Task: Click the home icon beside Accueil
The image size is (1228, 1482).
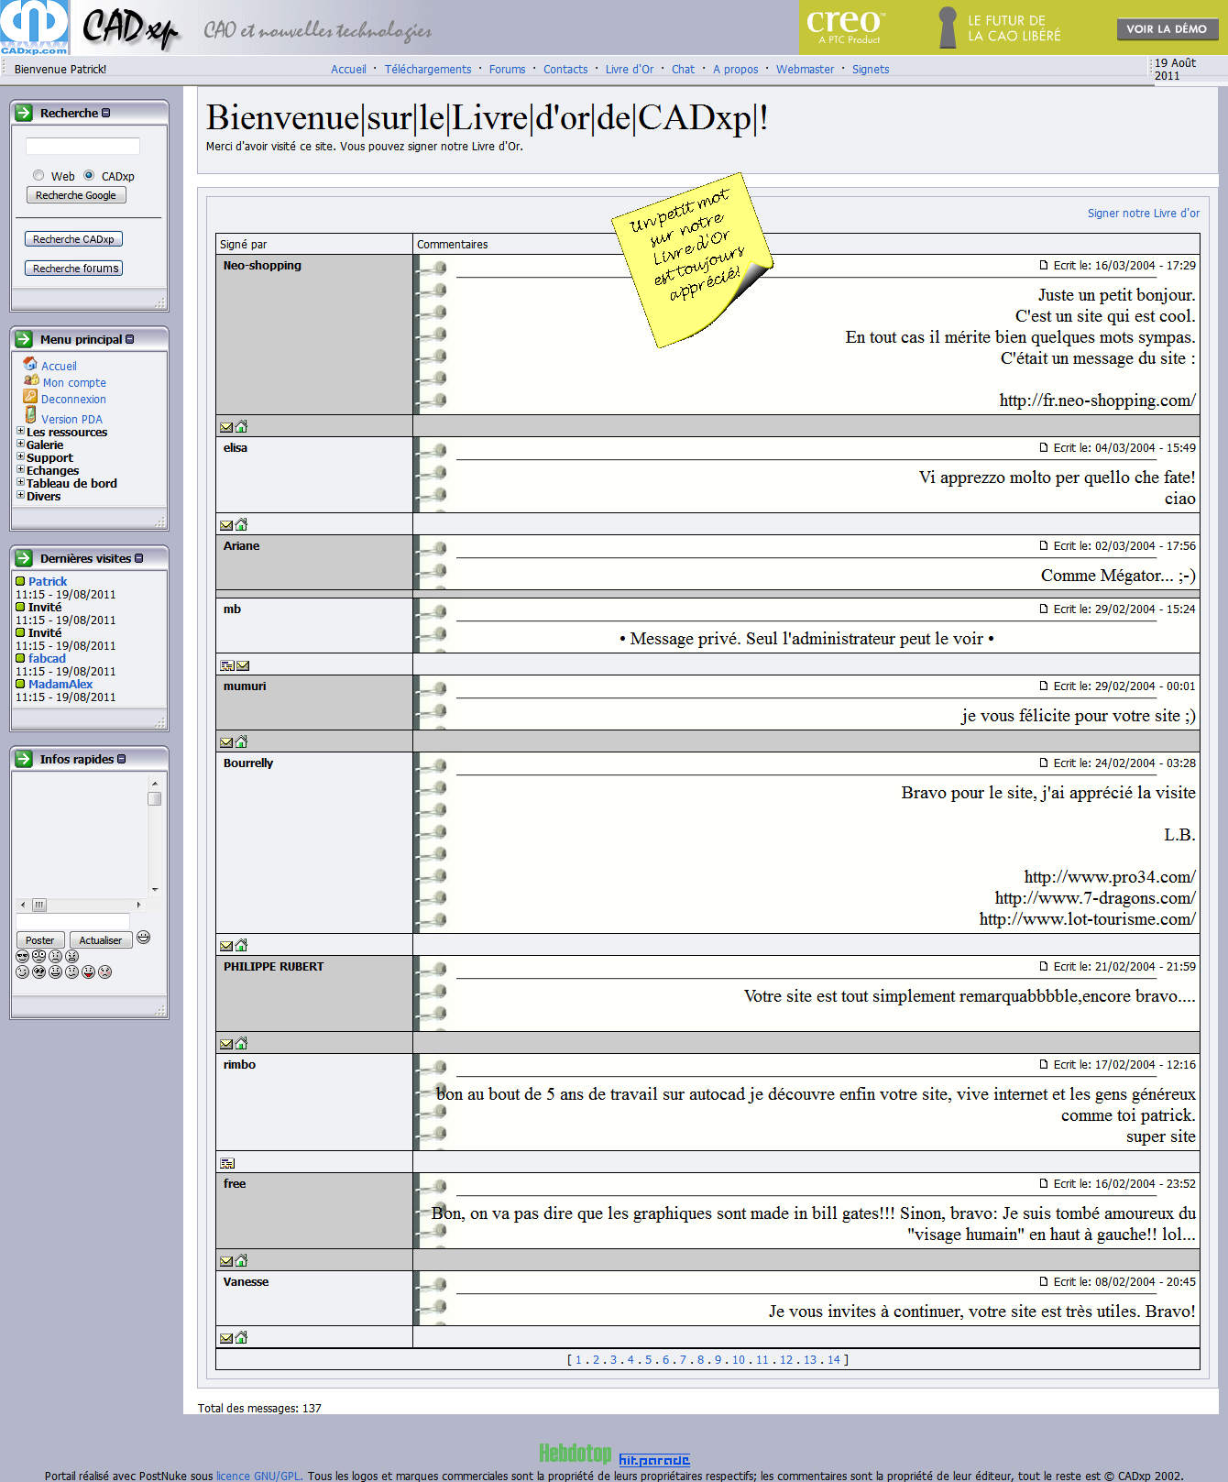Action: (x=30, y=364)
